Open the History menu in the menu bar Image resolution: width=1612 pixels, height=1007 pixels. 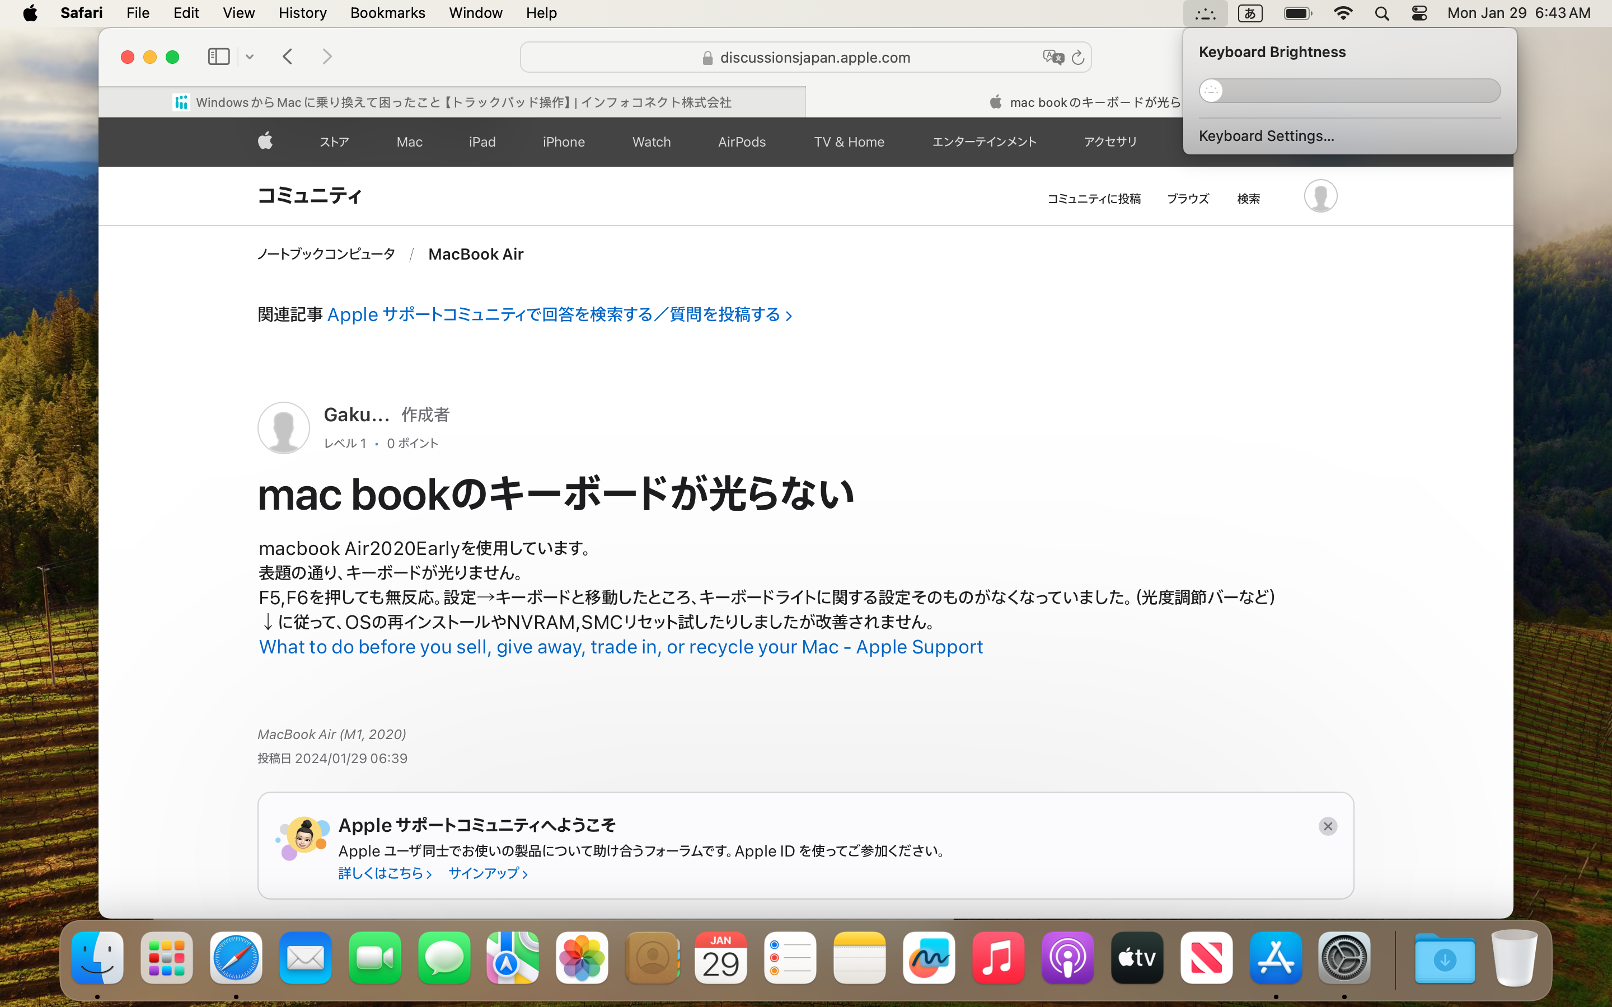click(x=302, y=13)
